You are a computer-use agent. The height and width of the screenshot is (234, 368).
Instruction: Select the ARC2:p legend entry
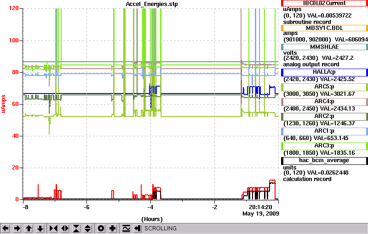pyautogui.click(x=324, y=117)
